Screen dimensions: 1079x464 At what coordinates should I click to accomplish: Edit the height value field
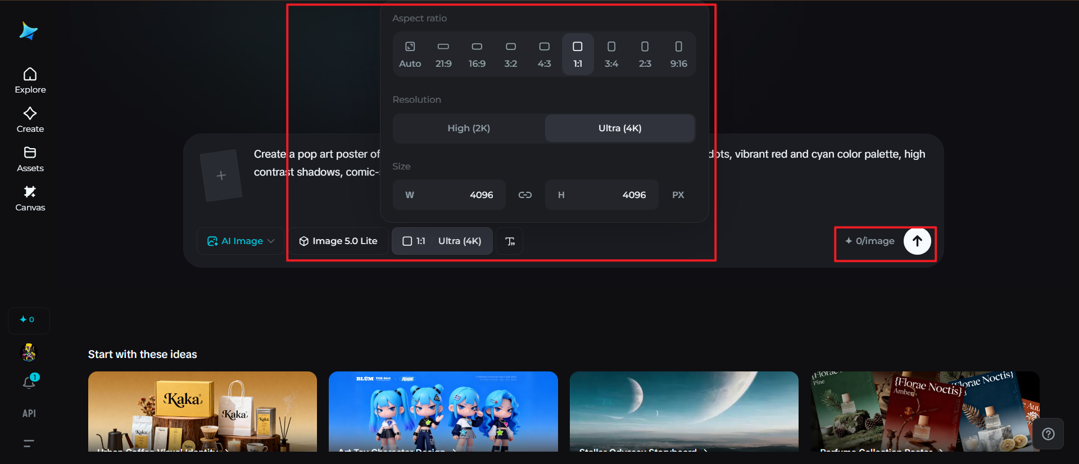(x=601, y=195)
